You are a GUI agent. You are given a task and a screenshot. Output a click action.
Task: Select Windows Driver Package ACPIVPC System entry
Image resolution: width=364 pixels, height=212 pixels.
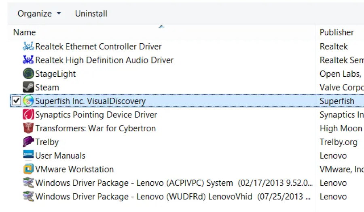click(x=174, y=183)
